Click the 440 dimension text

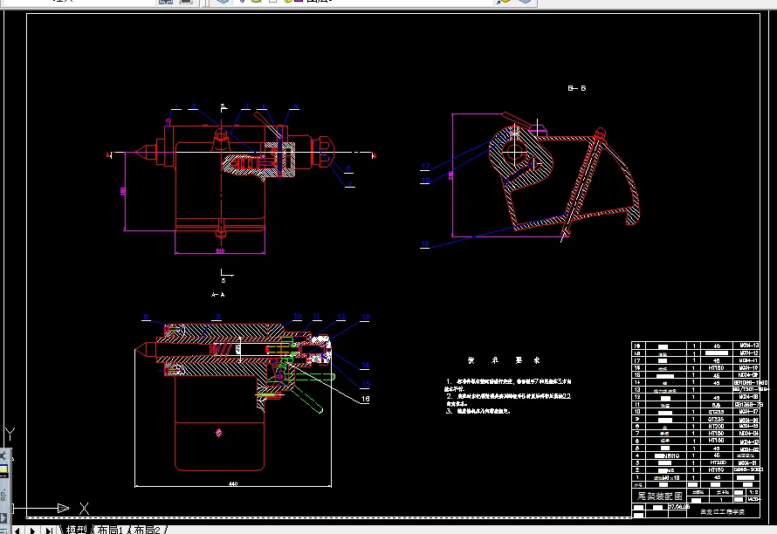pyautogui.click(x=233, y=483)
